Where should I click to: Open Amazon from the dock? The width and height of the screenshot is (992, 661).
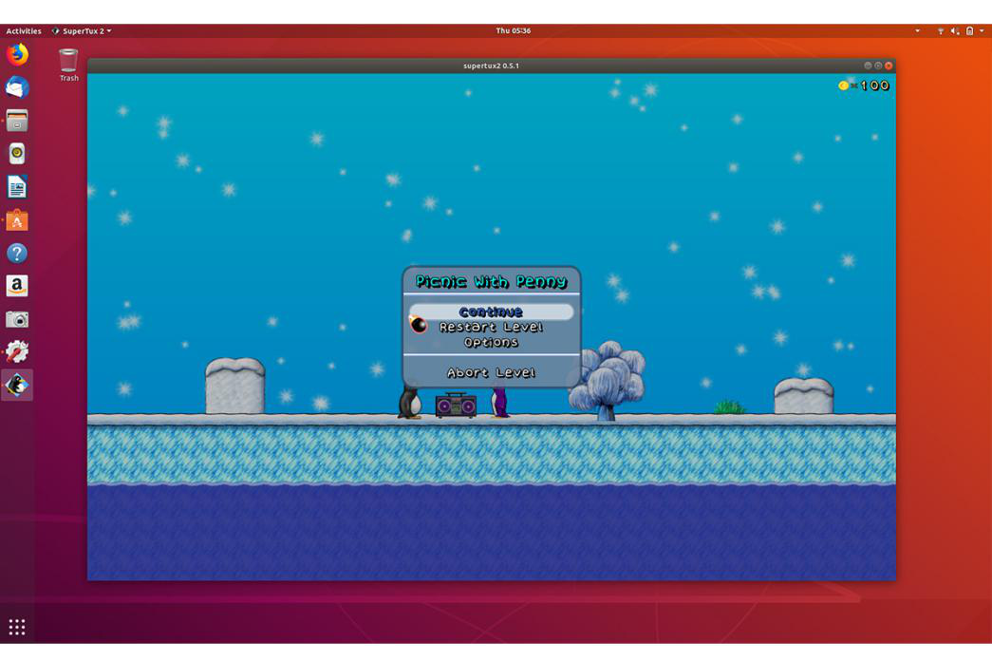[17, 286]
